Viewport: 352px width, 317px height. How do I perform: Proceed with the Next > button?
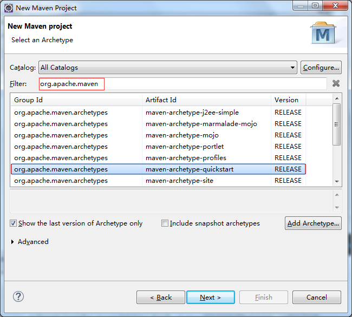(x=211, y=298)
